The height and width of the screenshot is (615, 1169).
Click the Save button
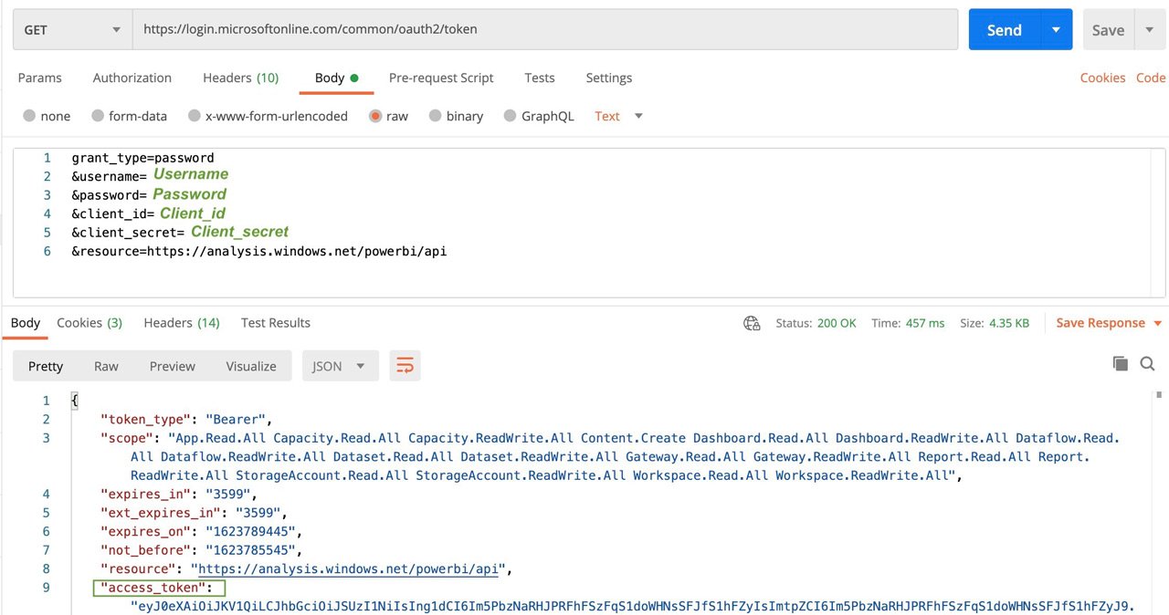(1109, 29)
